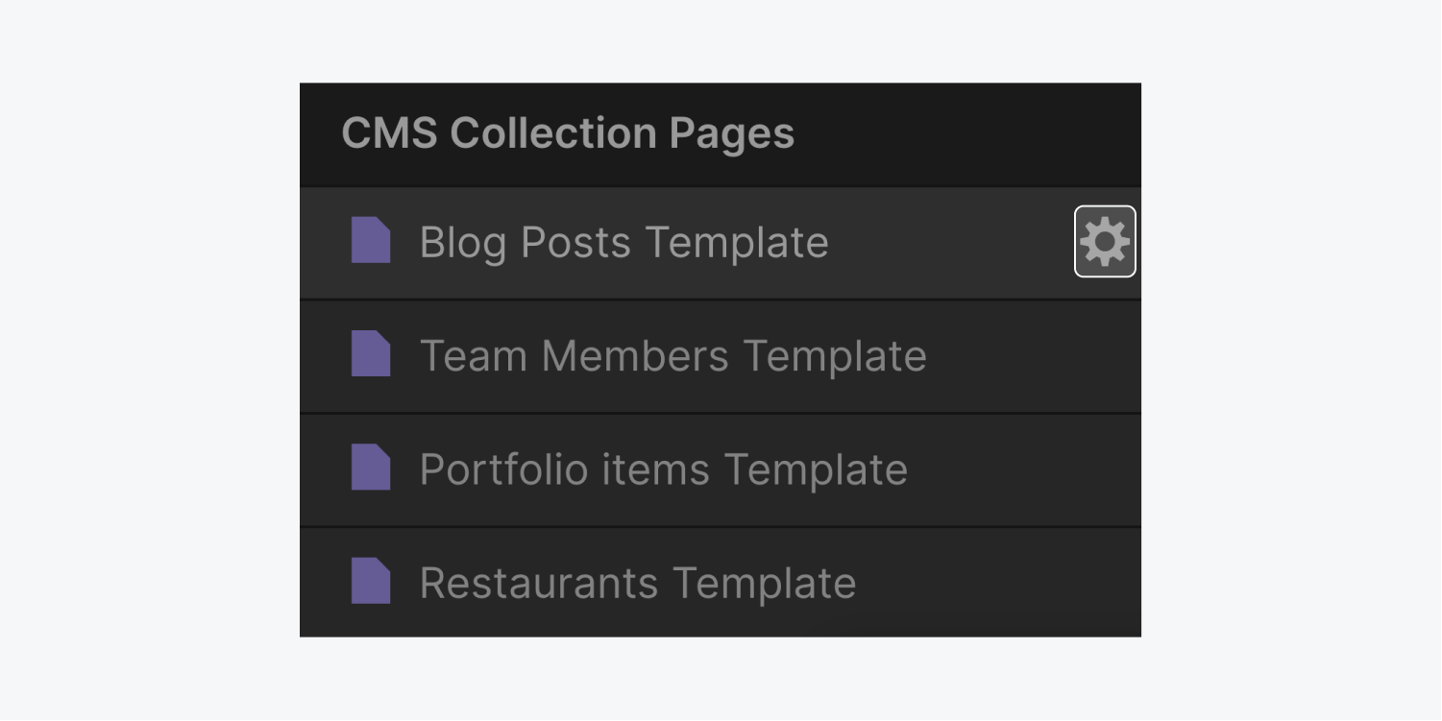1442x721 pixels.
Task: Click the Restaurants Template page icon
Action: click(371, 582)
